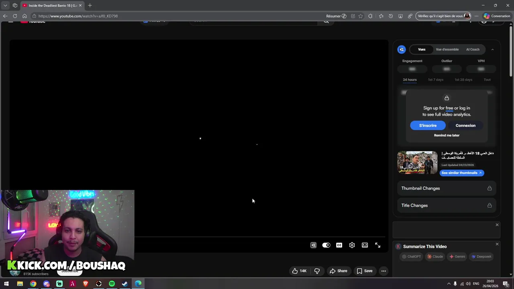The image size is (514, 289).
Task: Turn on closed captions with CC button
Action: click(339, 245)
